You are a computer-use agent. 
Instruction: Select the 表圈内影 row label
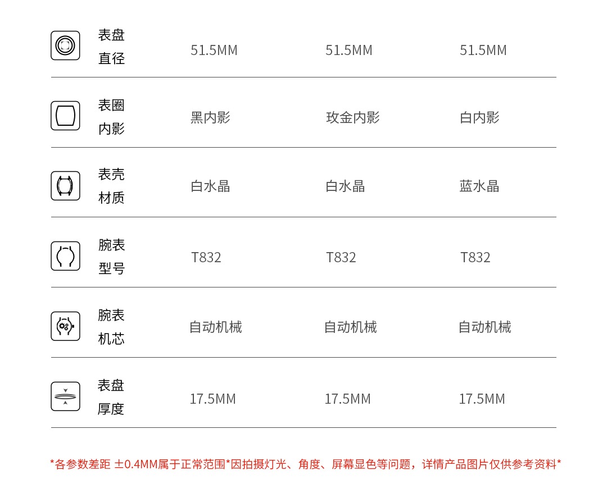point(111,117)
